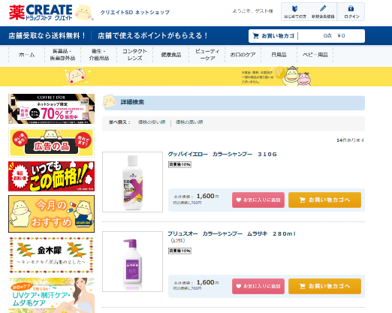The width and height of the screenshot is (392, 313).
Task: Click the hippo mascot beside the logo
Action: coord(84,12)
